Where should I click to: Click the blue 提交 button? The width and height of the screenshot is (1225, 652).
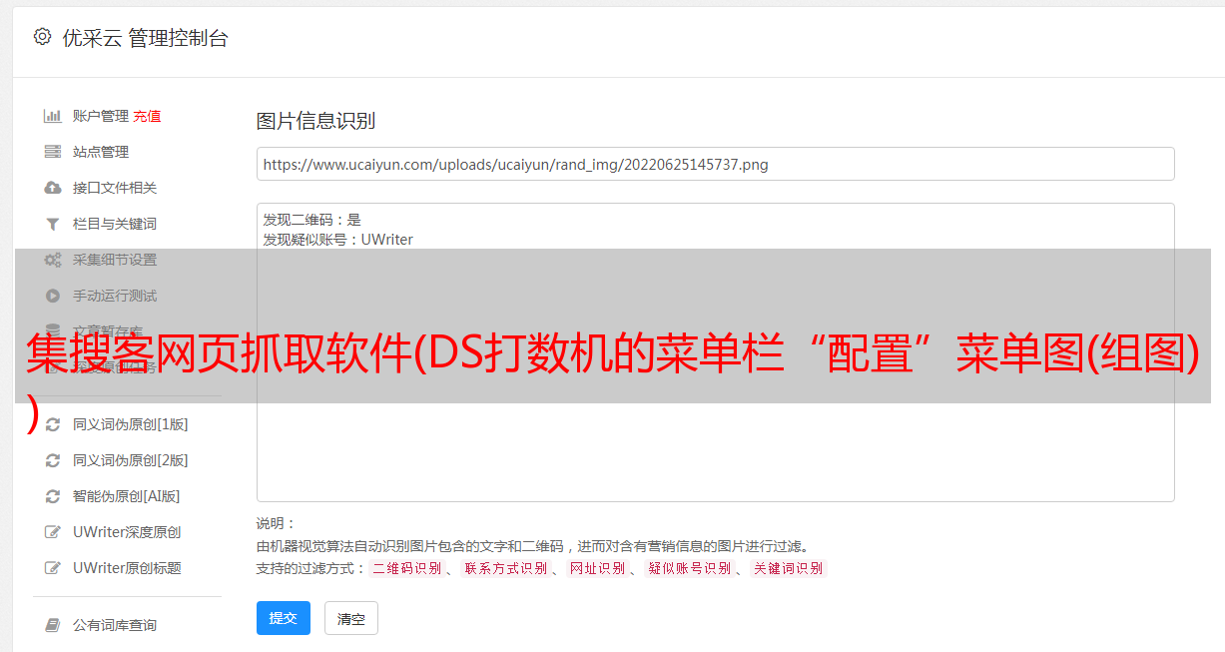(x=284, y=618)
